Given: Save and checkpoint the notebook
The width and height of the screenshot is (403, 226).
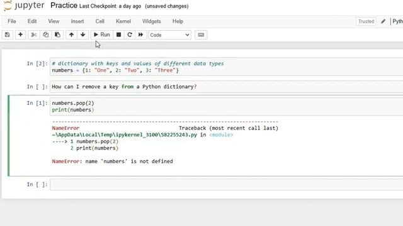Looking at the screenshot, I should (8, 35).
